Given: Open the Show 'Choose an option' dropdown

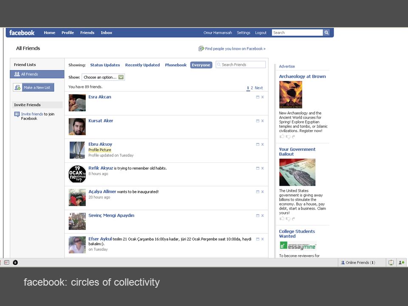Looking at the screenshot, I should [x=103, y=77].
